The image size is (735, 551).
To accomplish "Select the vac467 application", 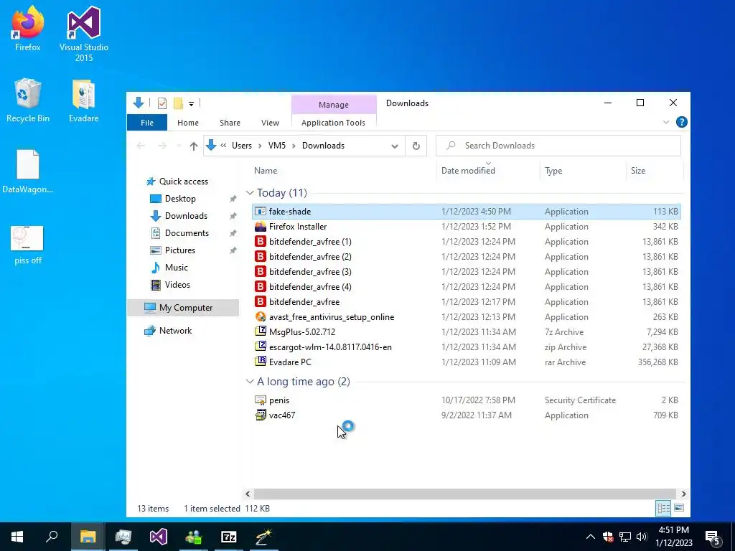I will pyautogui.click(x=466, y=415).
